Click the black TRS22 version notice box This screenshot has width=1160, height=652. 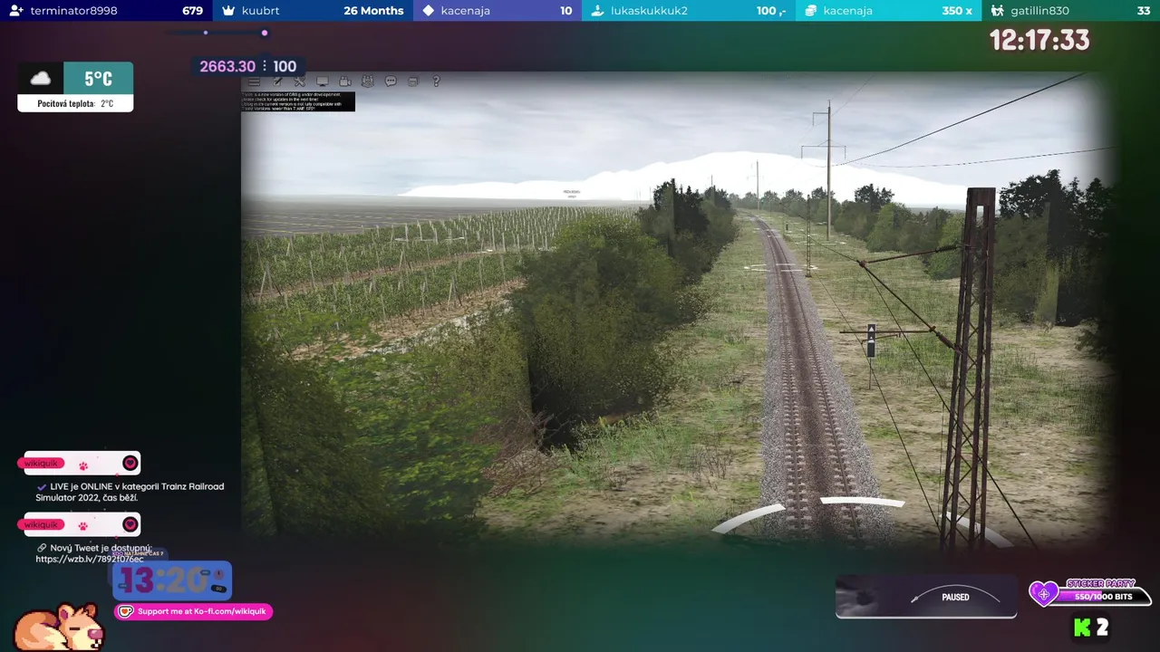297,101
